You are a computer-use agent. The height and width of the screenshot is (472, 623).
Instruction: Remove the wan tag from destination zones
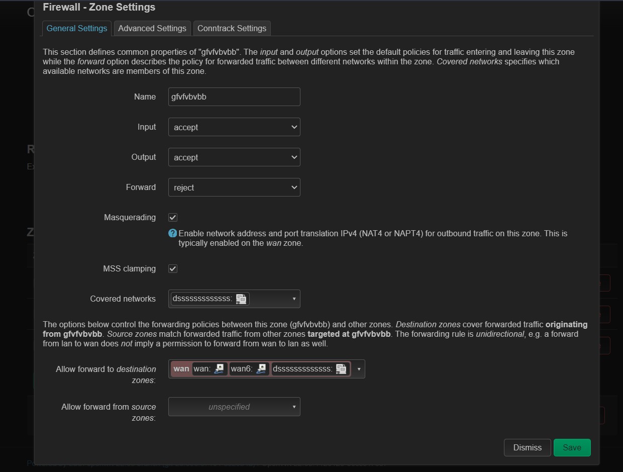pyautogui.click(x=180, y=368)
